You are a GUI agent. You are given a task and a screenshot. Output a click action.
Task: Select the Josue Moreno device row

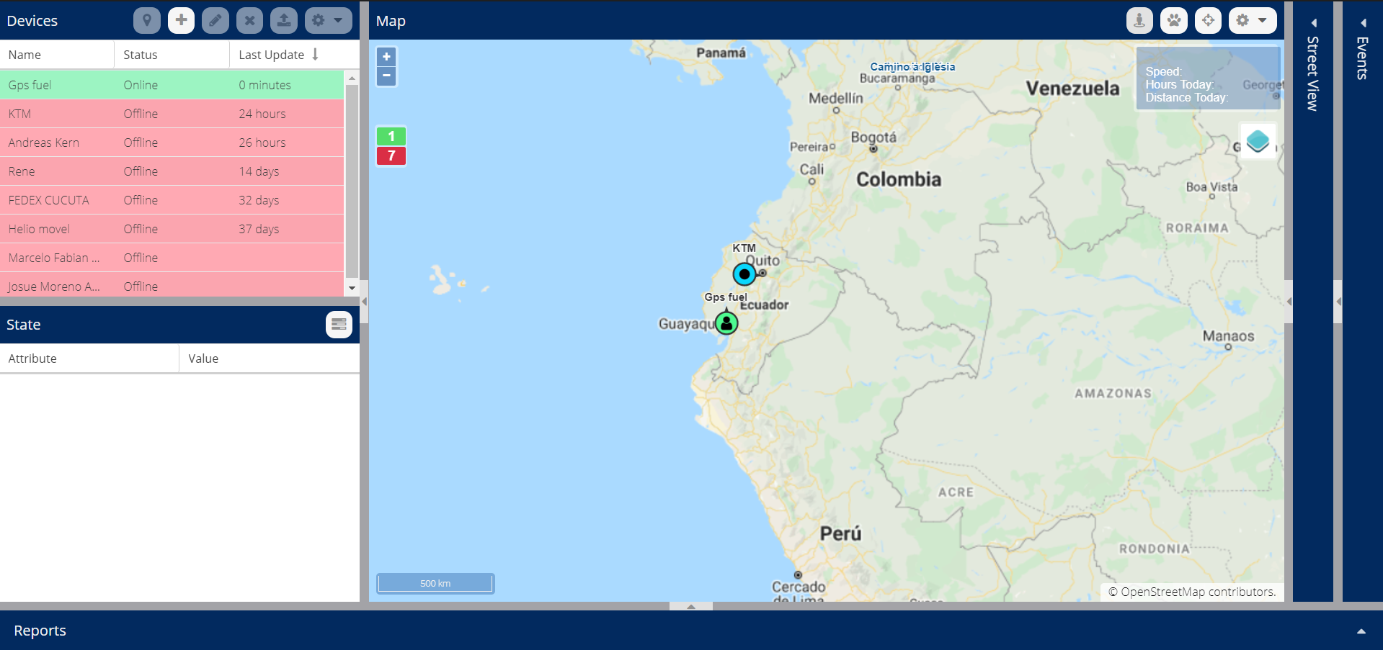pos(172,285)
